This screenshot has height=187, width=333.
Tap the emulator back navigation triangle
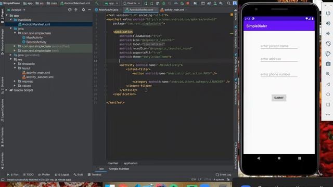258,158
